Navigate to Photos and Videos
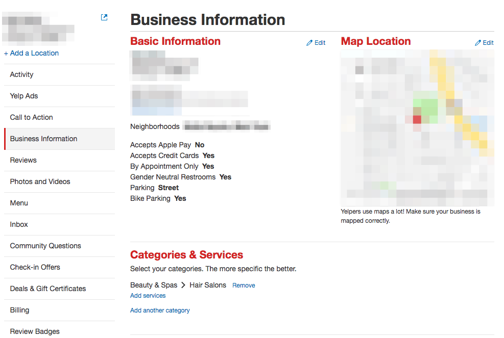The image size is (504, 338). (x=40, y=181)
